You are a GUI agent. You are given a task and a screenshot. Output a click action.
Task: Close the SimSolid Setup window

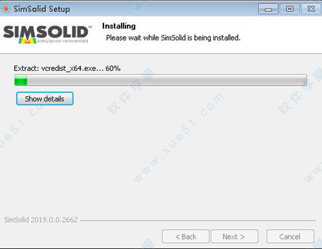pos(311,9)
